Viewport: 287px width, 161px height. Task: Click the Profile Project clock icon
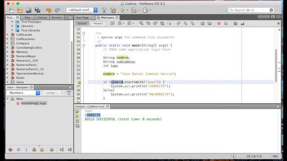(x=145, y=10)
